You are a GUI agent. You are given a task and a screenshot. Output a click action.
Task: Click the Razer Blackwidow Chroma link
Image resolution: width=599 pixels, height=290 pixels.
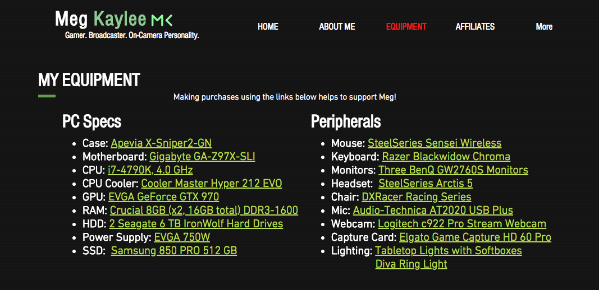tap(446, 157)
